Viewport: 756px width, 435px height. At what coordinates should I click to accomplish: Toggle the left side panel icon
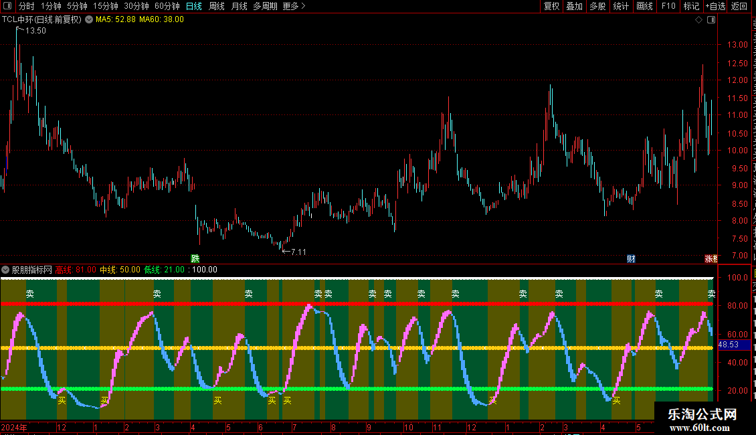coord(7,6)
